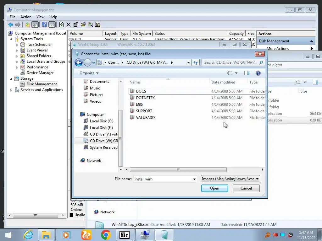This screenshot has height=241, width=322.
Task: Click the black X delete toolbar icon
Action: point(68,24)
